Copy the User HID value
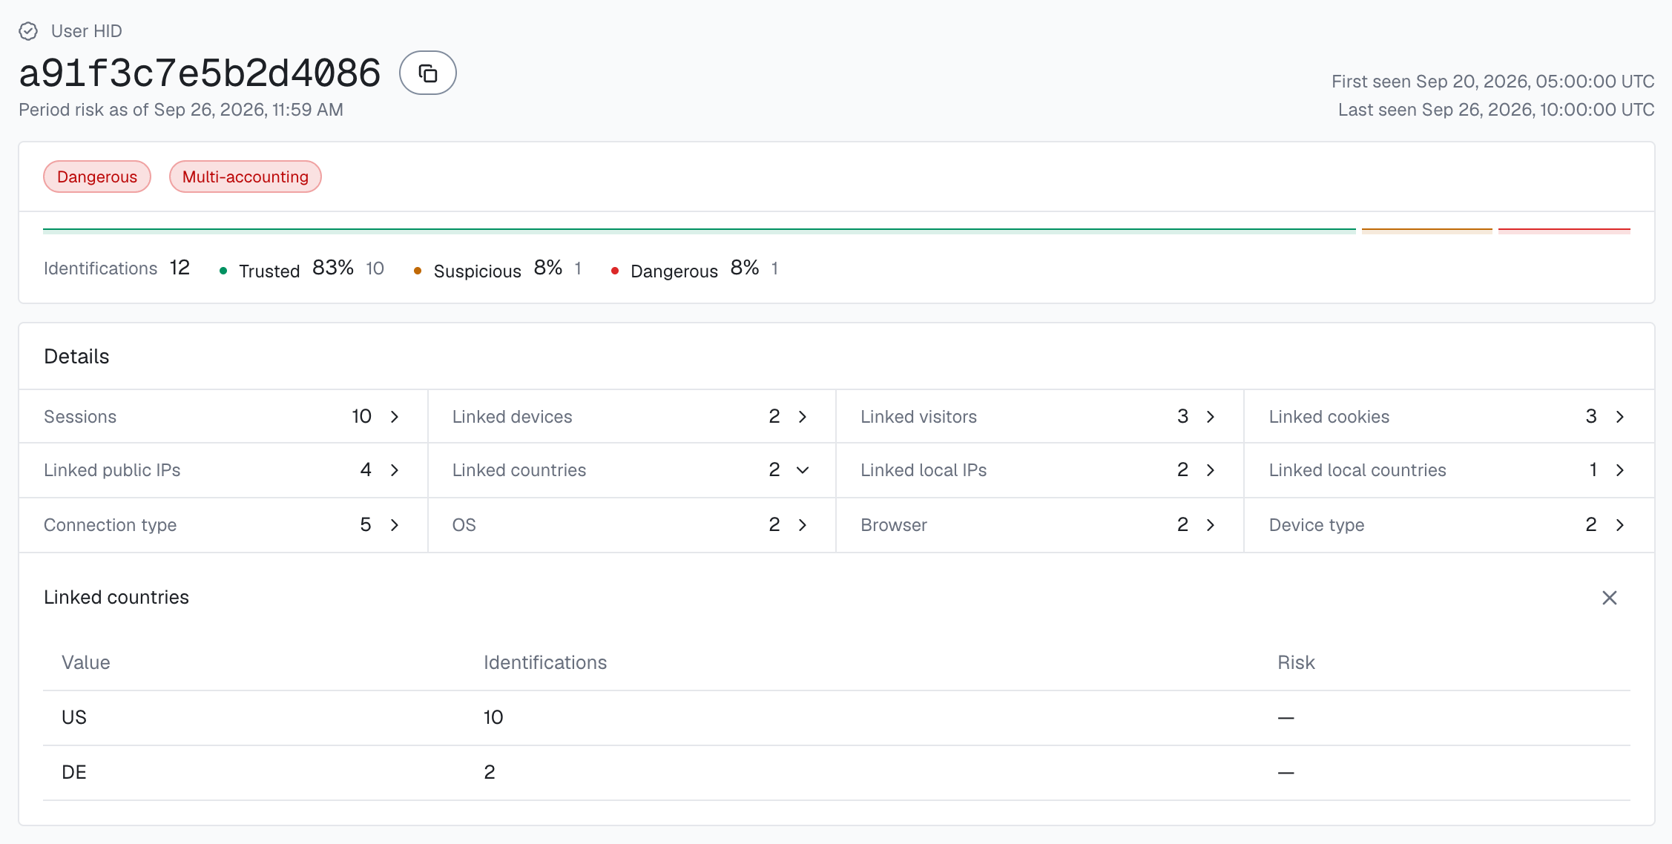 point(428,73)
